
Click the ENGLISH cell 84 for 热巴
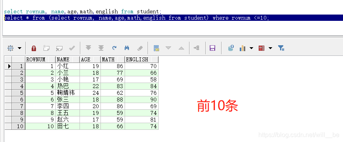[x=142, y=86]
